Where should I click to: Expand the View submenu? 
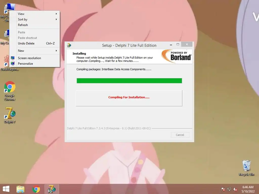pos(34,14)
